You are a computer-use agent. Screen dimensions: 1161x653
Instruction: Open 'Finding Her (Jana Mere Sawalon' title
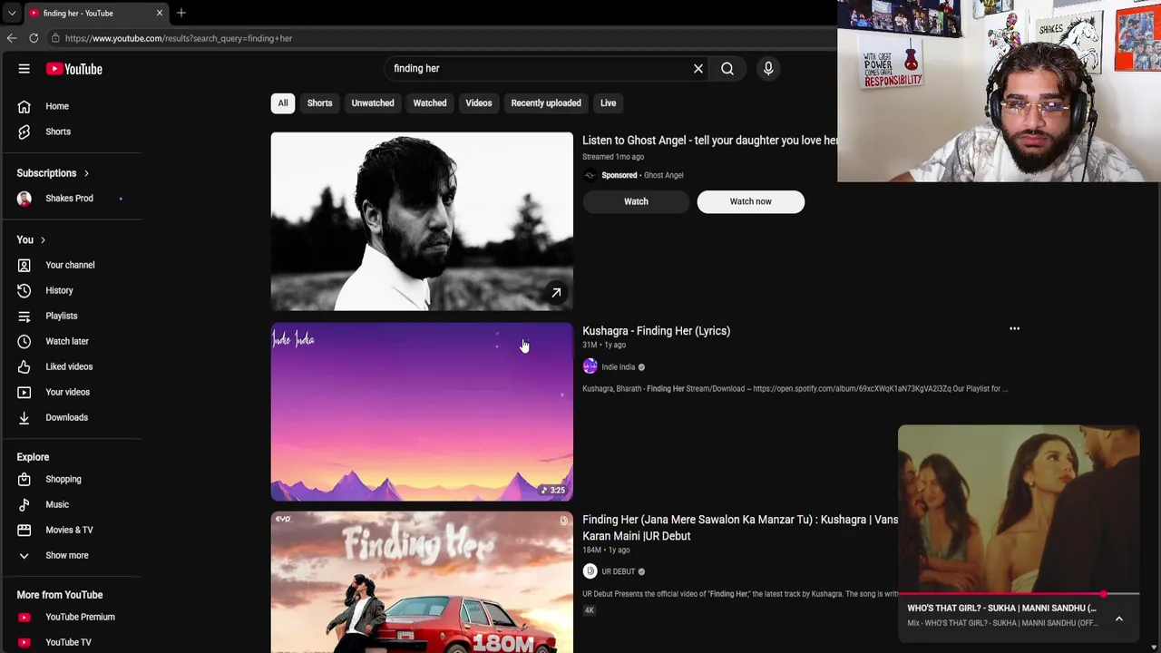740,528
